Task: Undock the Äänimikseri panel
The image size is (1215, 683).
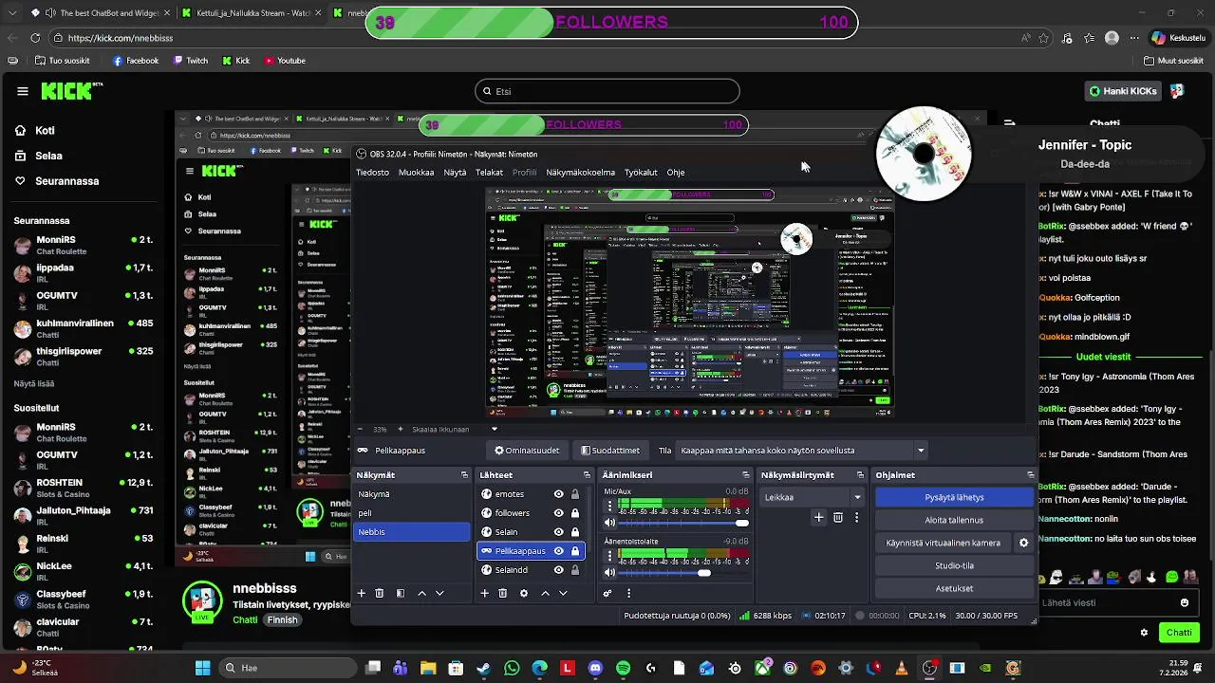Action: (x=745, y=475)
